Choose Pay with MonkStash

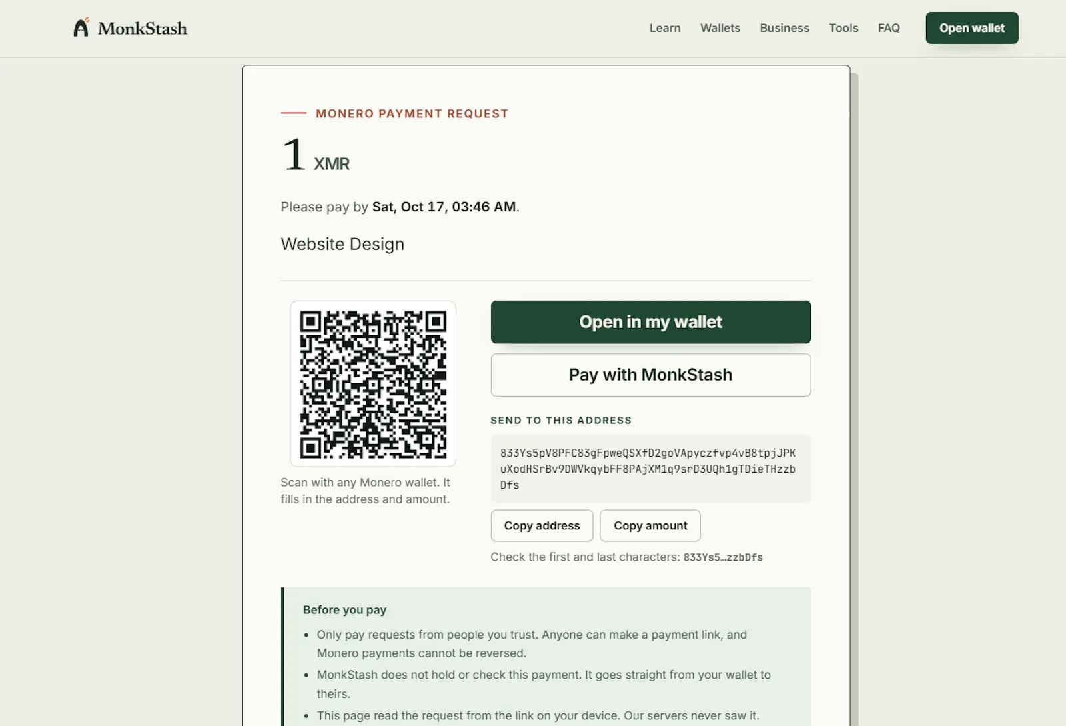[651, 375]
